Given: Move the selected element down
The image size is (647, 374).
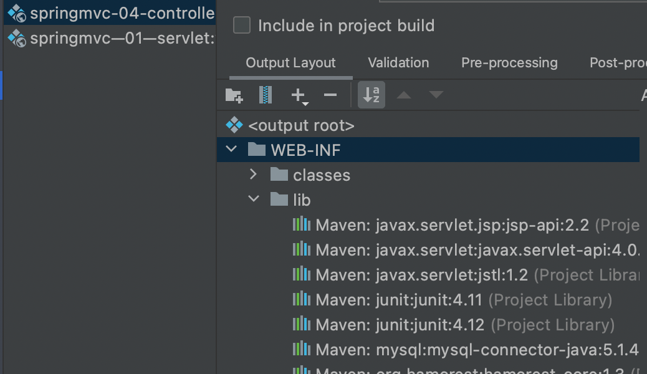Looking at the screenshot, I should [x=436, y=94].
